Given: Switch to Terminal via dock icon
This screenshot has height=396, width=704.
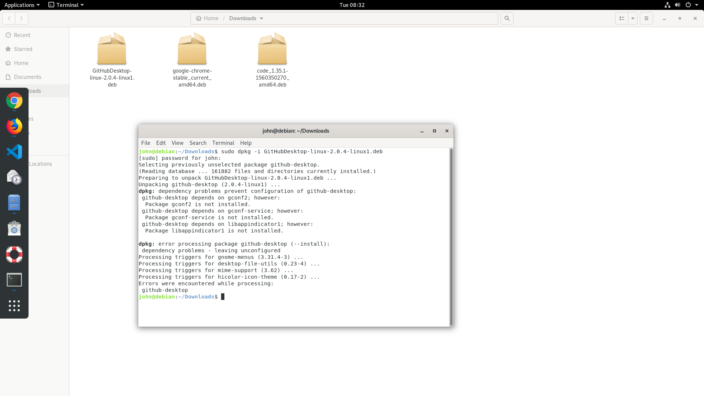Looking at the screenshot, I should (14, 280).
